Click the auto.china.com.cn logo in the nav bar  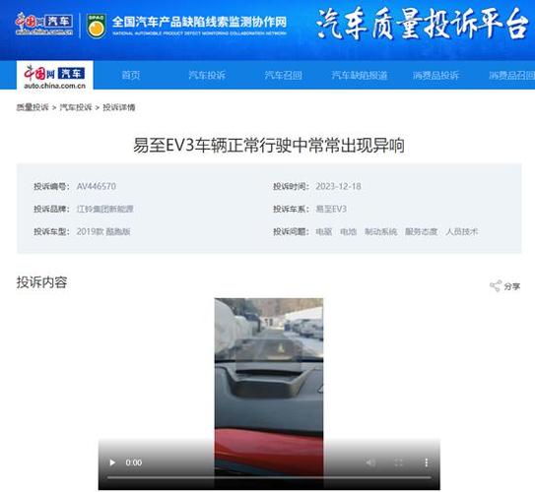click(54, 77)
